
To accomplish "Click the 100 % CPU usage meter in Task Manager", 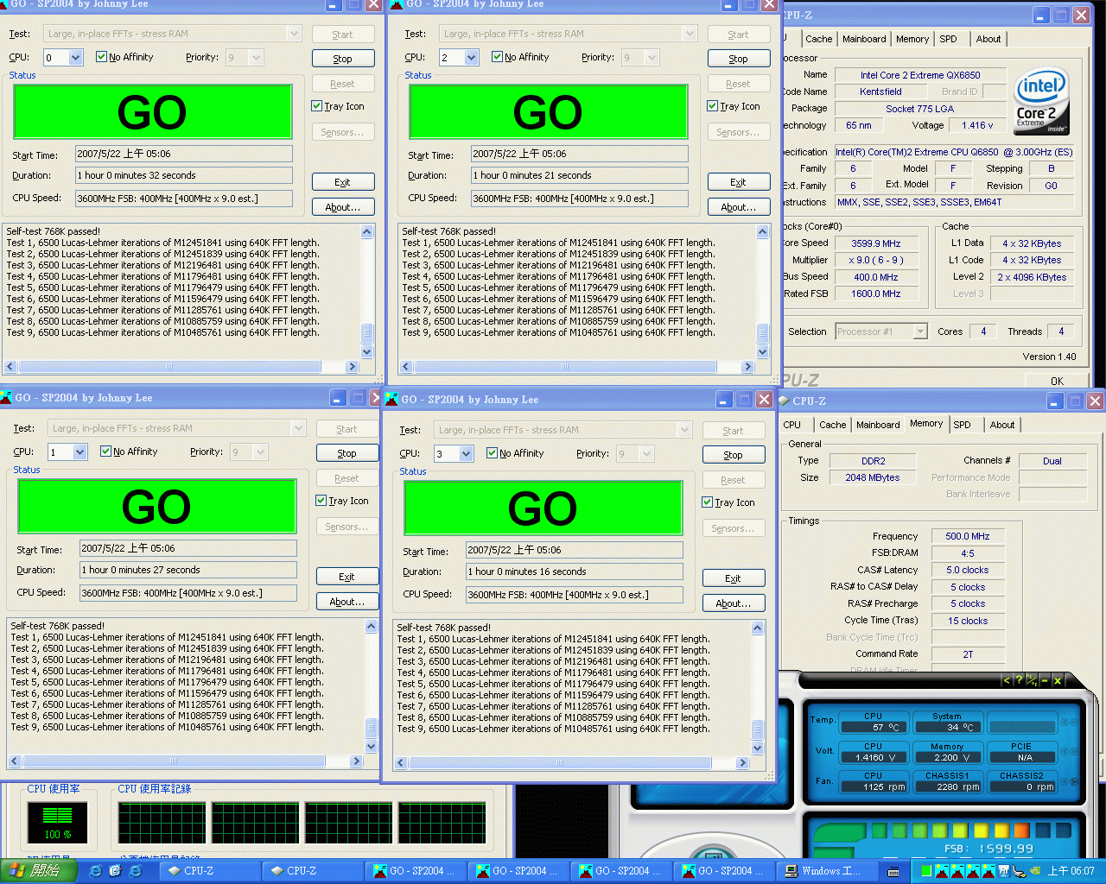I will 58,821.
